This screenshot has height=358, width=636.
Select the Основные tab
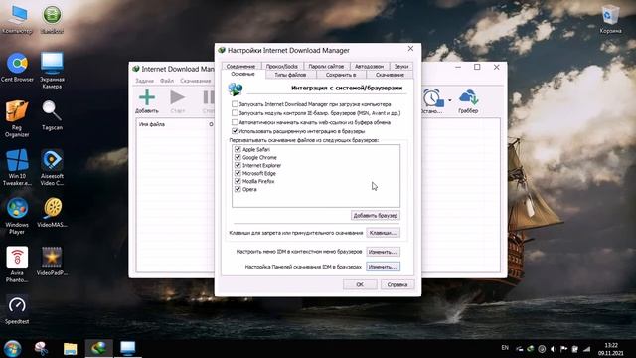pos(242,74)
